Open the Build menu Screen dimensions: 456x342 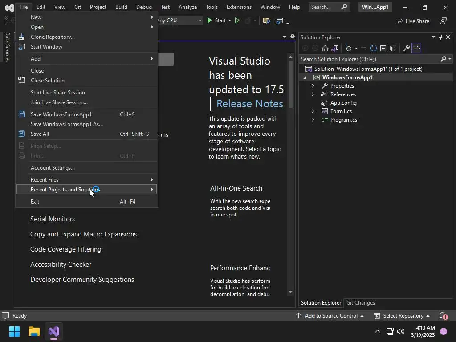pyautogui.click(x=121, y=7)
